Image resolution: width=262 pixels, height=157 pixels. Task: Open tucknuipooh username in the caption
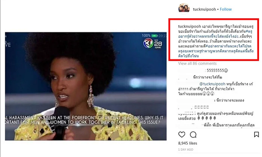tap(189, 27)
